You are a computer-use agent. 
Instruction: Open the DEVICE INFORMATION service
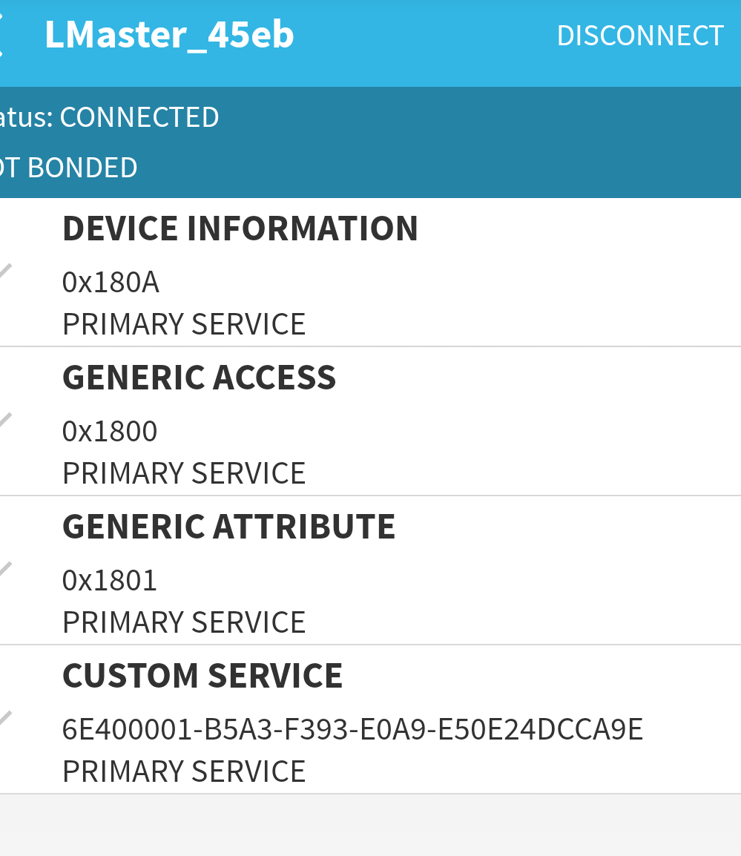coord(240,228)
